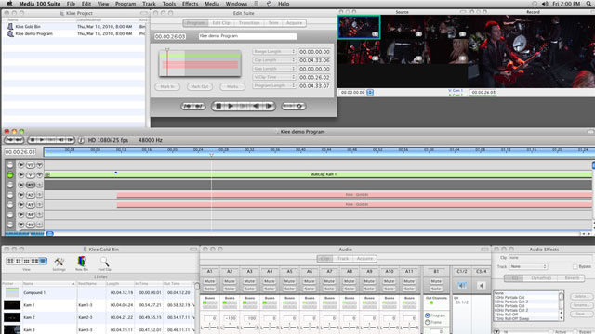Click play in the timeline window transport
Image resolution: width=595 pixels, height=334 pixels.
click(x=42, y=140)
